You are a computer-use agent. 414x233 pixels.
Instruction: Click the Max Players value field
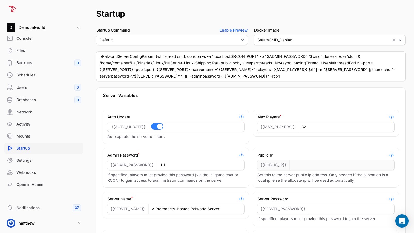pos(346,127)
